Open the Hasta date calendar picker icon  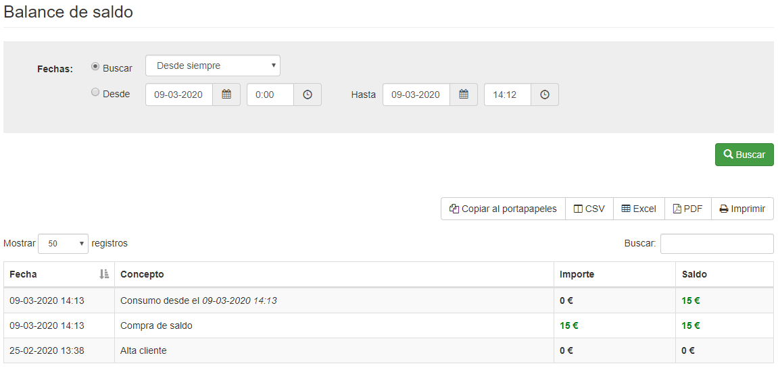coord(464,95)
